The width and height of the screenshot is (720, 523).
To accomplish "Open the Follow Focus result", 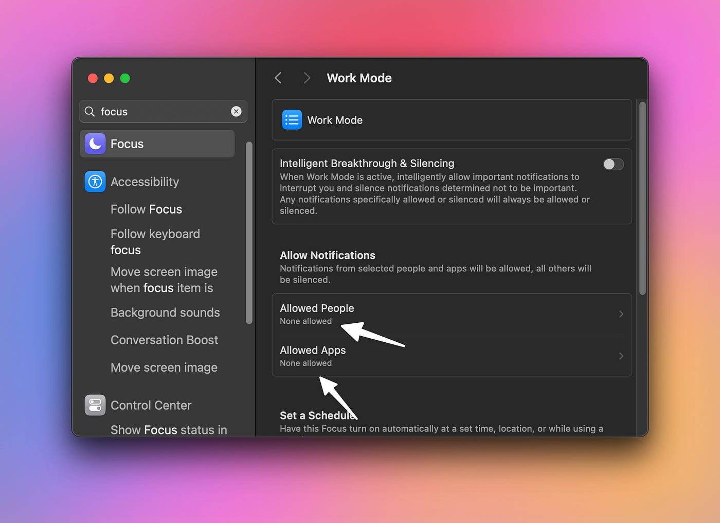I will [147, 209].
